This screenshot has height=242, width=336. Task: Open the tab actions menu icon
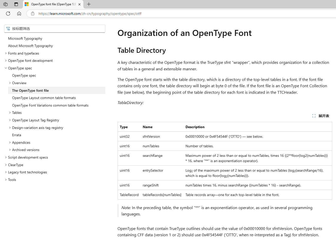pos(16,4)
